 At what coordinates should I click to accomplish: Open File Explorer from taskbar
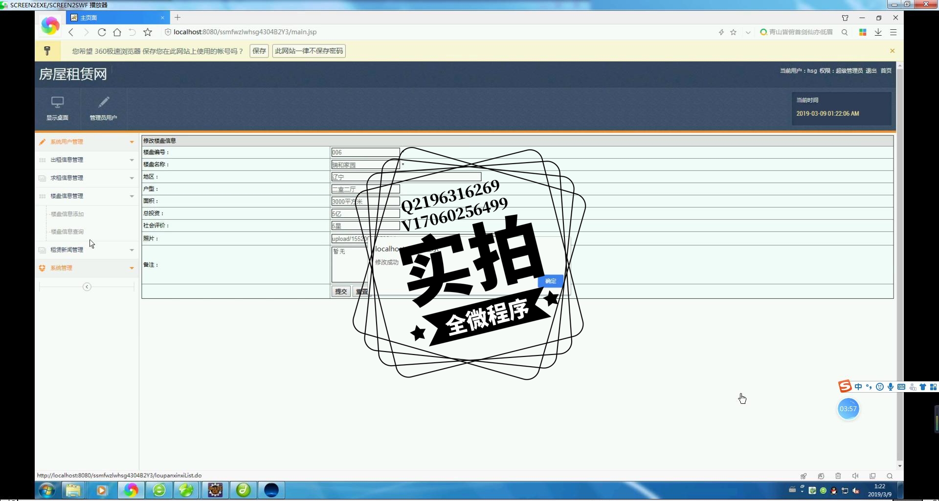coord(73,490)
